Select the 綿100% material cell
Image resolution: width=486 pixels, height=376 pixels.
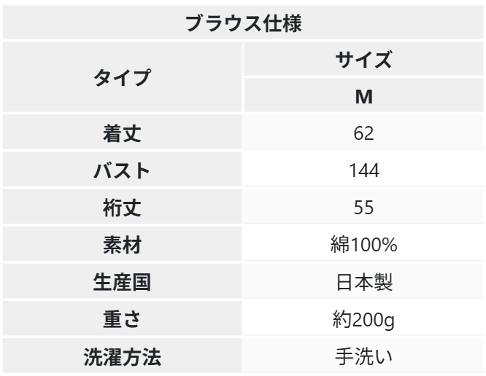click(x=363, y=244)
